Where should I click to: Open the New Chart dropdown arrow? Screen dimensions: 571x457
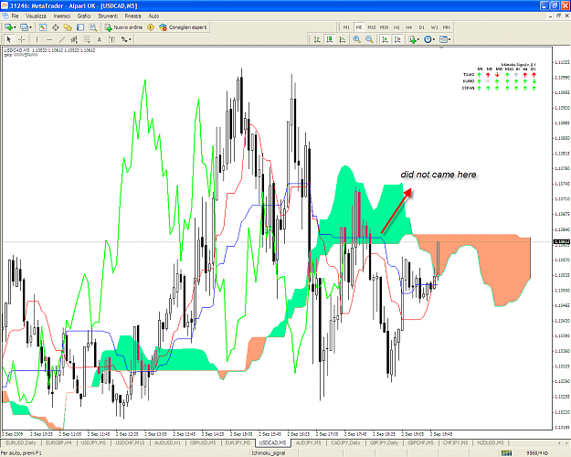click(15, 27)
